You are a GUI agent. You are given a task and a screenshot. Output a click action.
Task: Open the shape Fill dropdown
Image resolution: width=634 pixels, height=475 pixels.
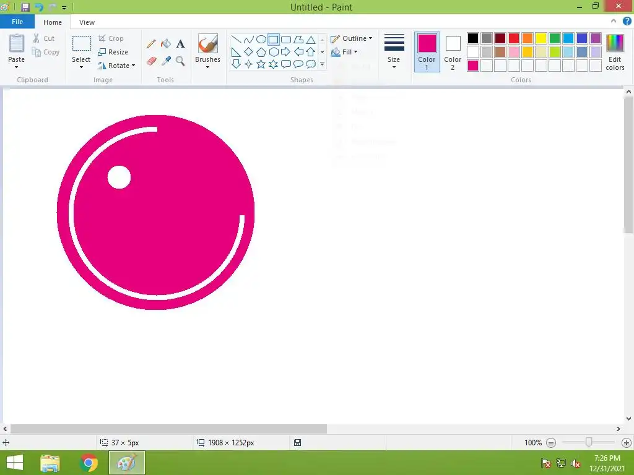point(344,52)
